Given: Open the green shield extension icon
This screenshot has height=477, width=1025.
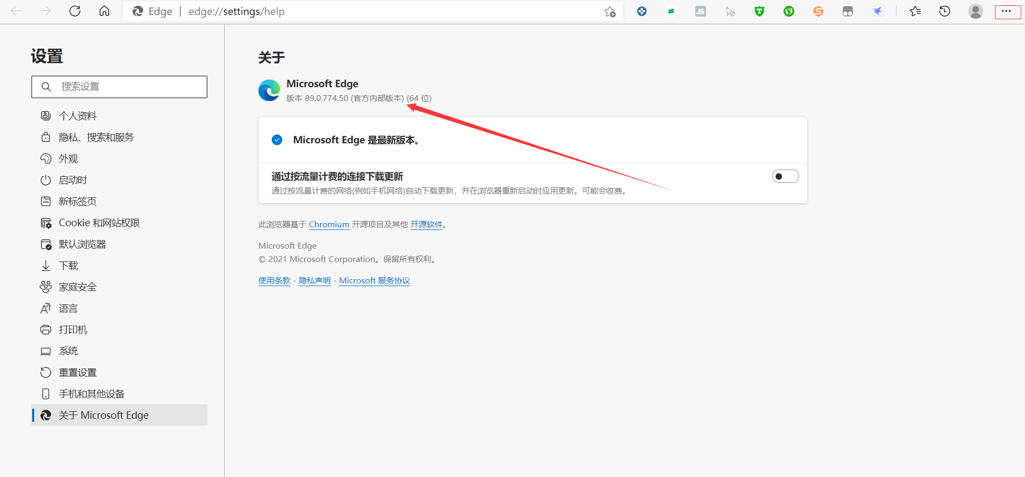Looking at the screenshot, I should (760, 11).
